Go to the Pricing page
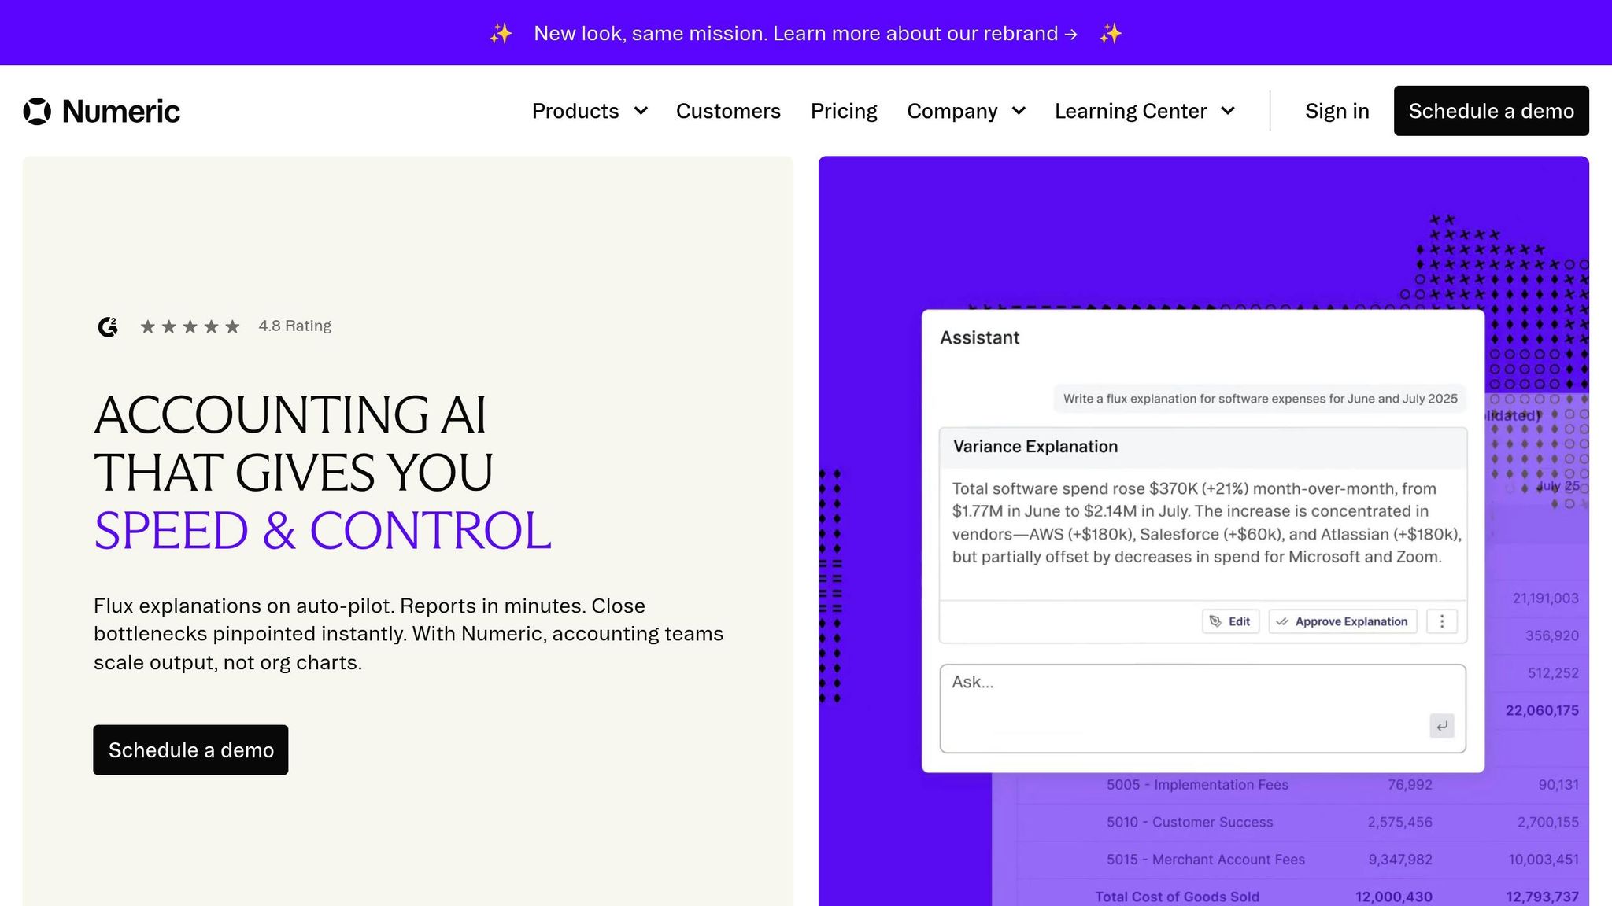The height and width of the screenshot is (906, 1612). pyautogui.click(x=844, y=111)
